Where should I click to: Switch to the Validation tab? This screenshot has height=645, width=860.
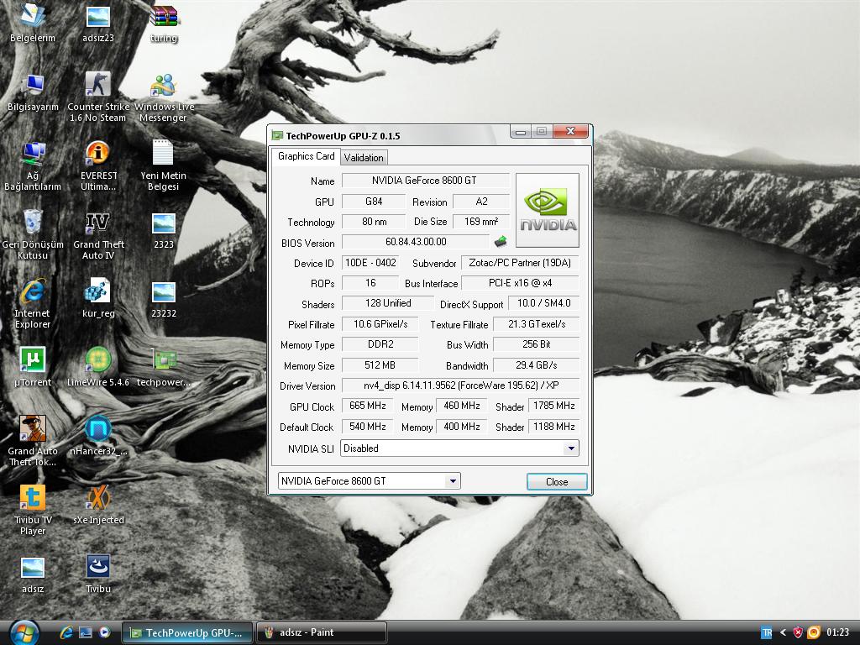(x=364, y=157)
